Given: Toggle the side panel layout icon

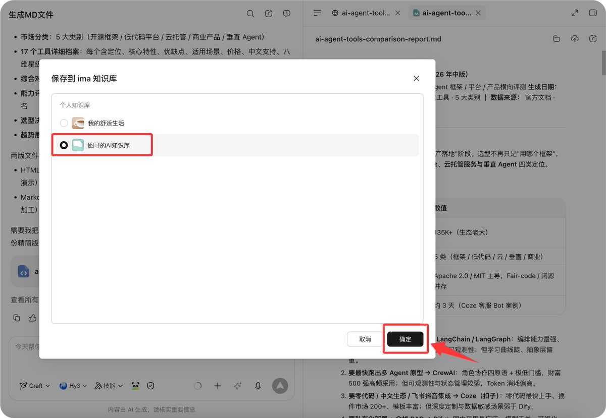Looking at the screenshot, I should pos(593,13).
